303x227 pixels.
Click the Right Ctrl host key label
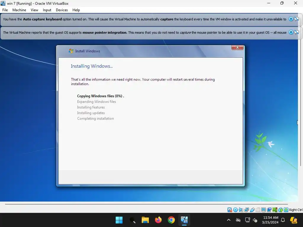[x=296, y=210]
